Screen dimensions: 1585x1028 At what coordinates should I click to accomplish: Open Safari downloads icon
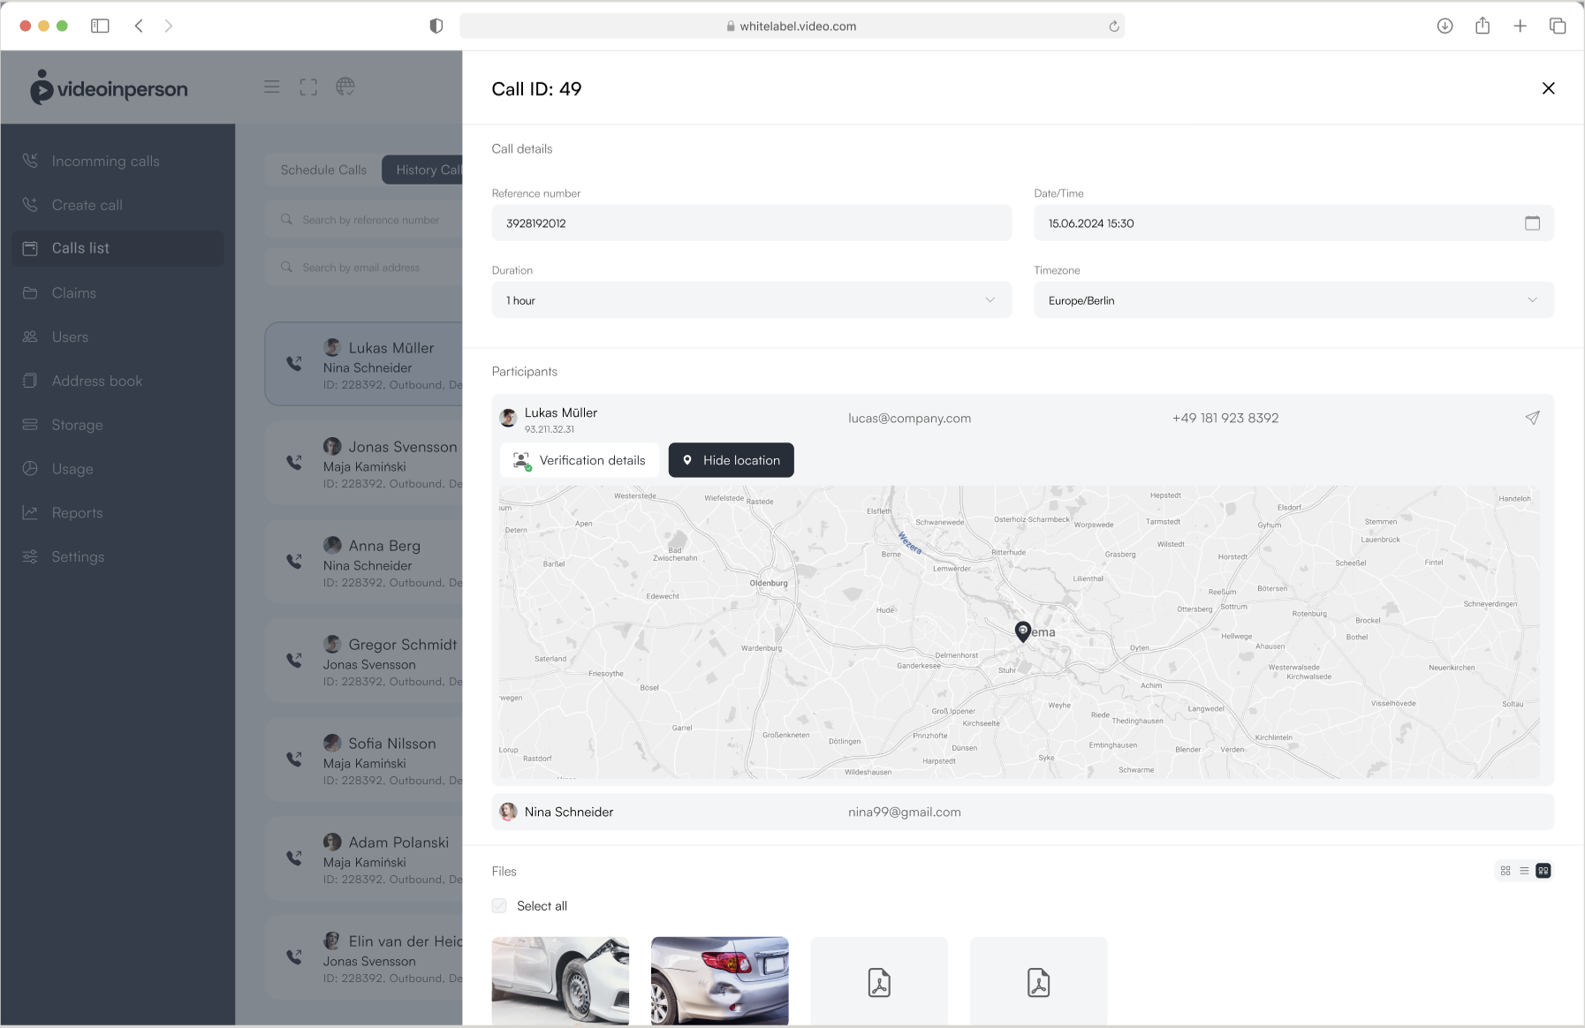(1445, 26)
